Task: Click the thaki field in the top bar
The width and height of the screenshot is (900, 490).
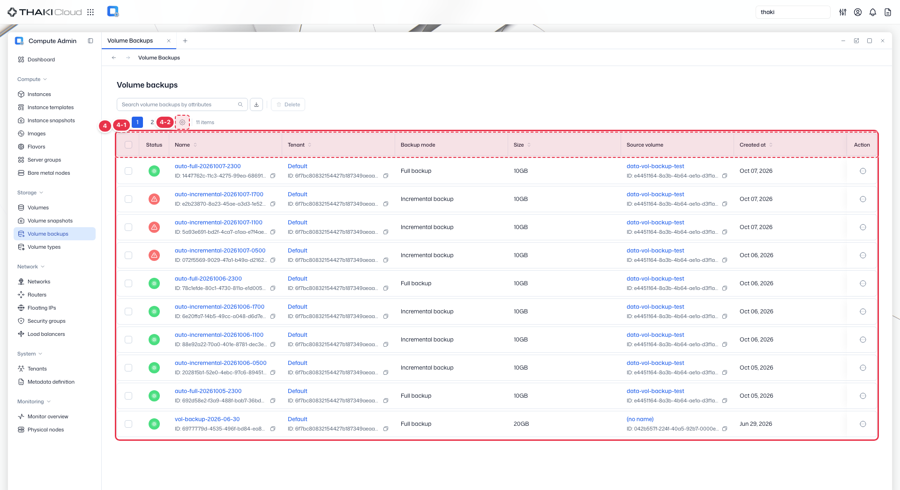Action: [793, 12]
